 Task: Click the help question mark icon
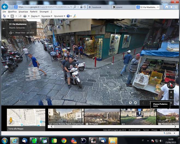point(130,103)
